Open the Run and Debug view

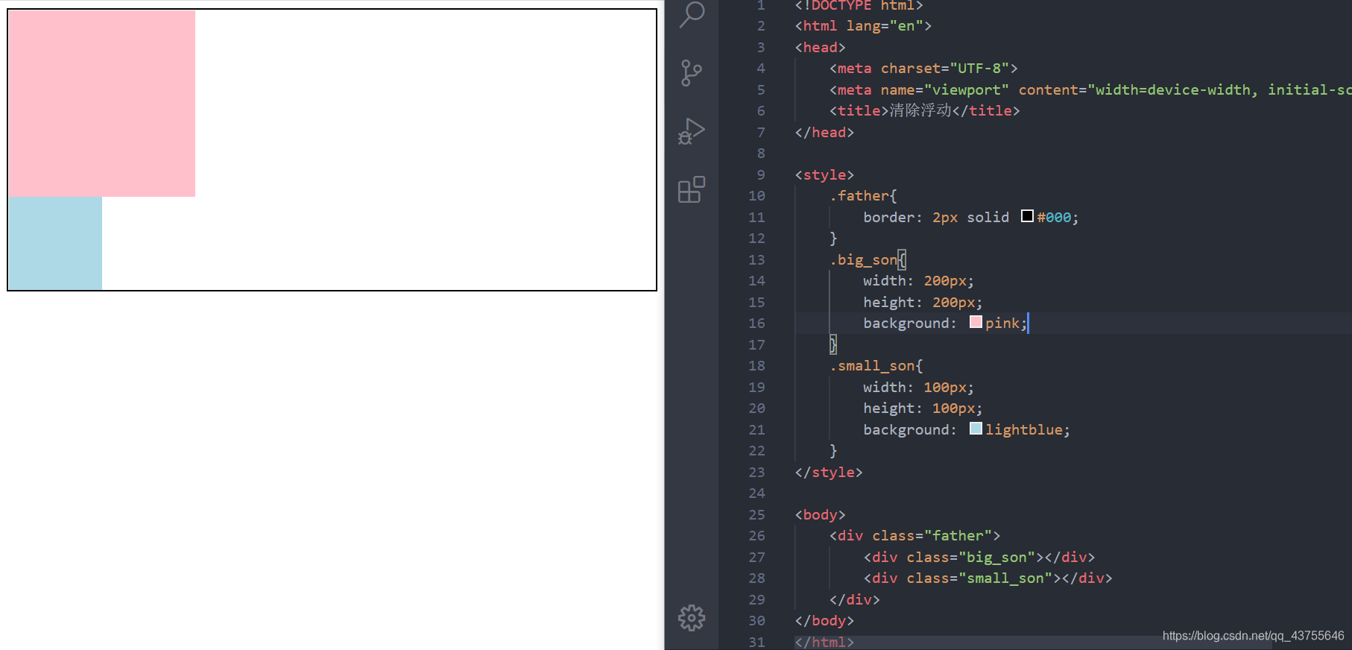click(x=692, y=131)
